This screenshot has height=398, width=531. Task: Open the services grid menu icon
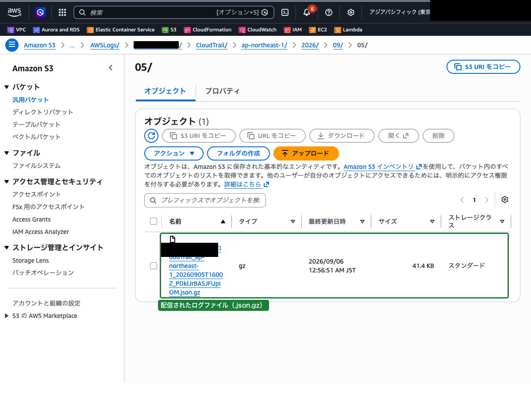click(x=62, y=12)
